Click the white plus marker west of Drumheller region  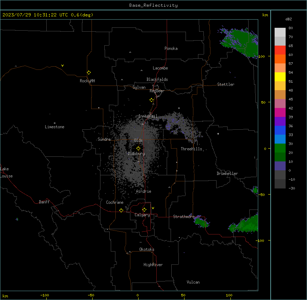point(218,134)
